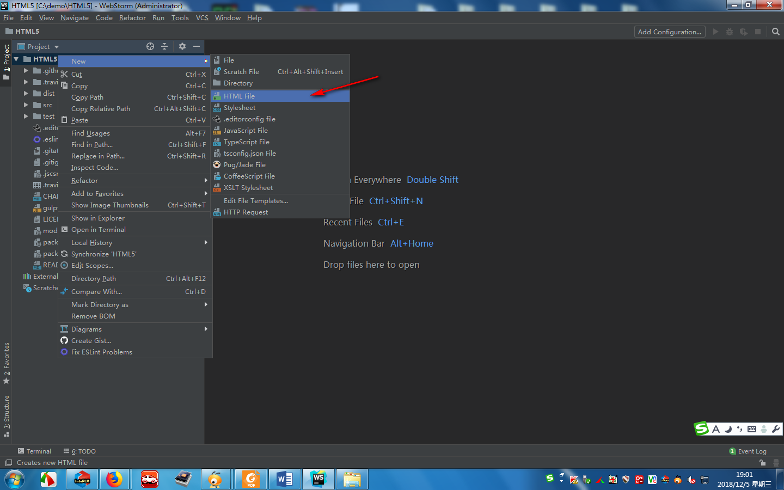Click the Debug bug icon in toolbar
The width and height of the screenshot is (784, 490).
coord(730,32)
